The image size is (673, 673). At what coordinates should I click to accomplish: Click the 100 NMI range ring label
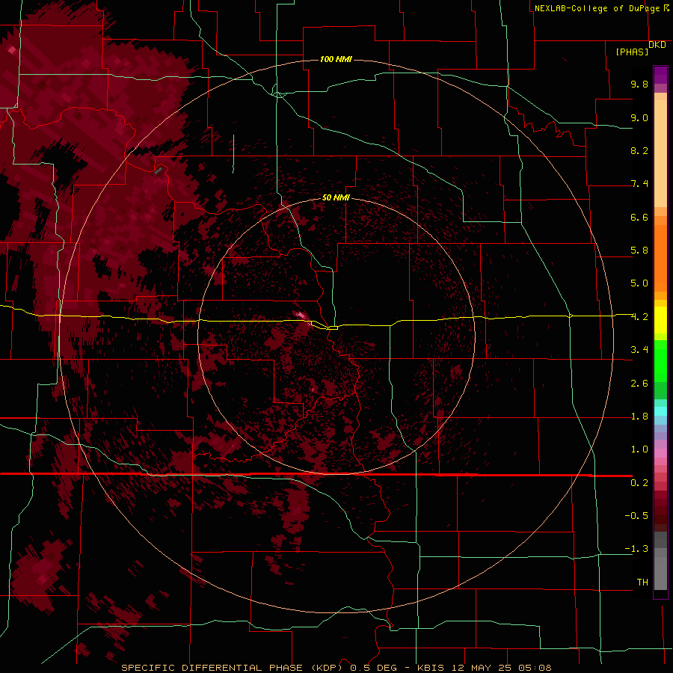coord(336,59)
